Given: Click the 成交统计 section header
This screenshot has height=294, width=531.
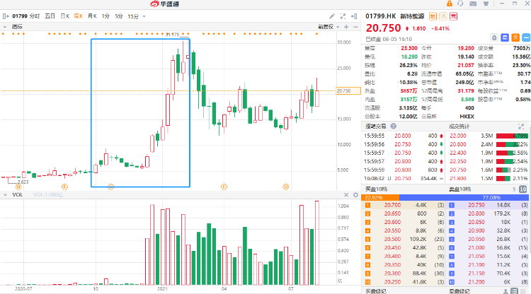Looking at the screenshot, I should coord(459,127).
